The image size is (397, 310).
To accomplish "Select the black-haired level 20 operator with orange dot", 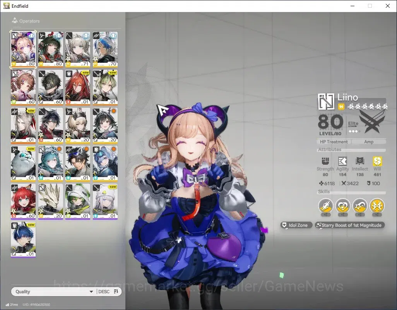I will pyautogui.click(x=105, y=126).
